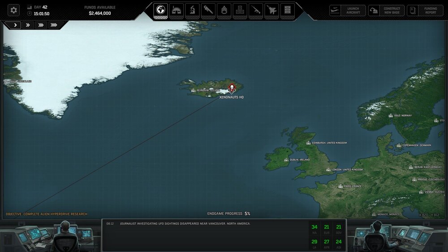Click the Berlin, East Germany city marker
Viewport: 448px width, 252px height.
coord(411,167)
